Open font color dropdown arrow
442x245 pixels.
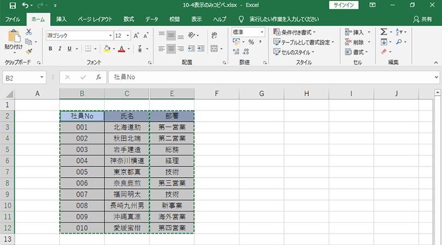click(129, 49)
